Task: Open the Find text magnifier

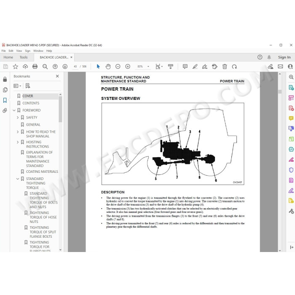Action: pos(45,67)
